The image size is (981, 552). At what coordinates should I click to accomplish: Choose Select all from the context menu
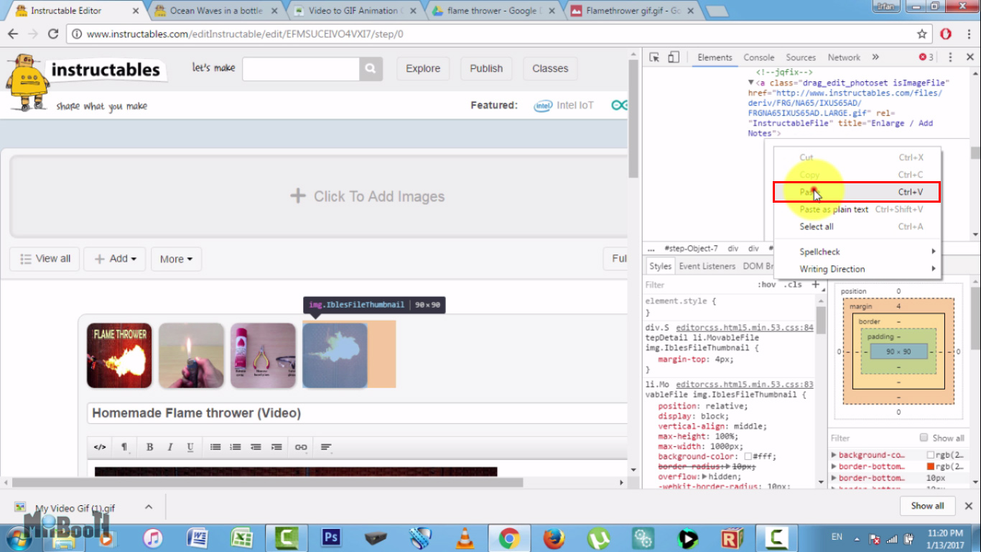point(857,226)
